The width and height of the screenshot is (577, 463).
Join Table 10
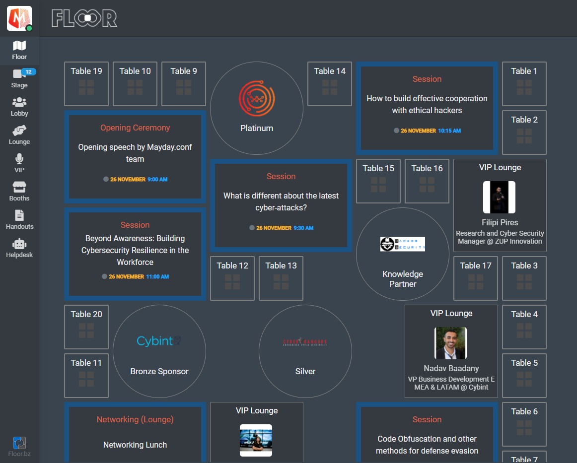[x=135, y=84]
